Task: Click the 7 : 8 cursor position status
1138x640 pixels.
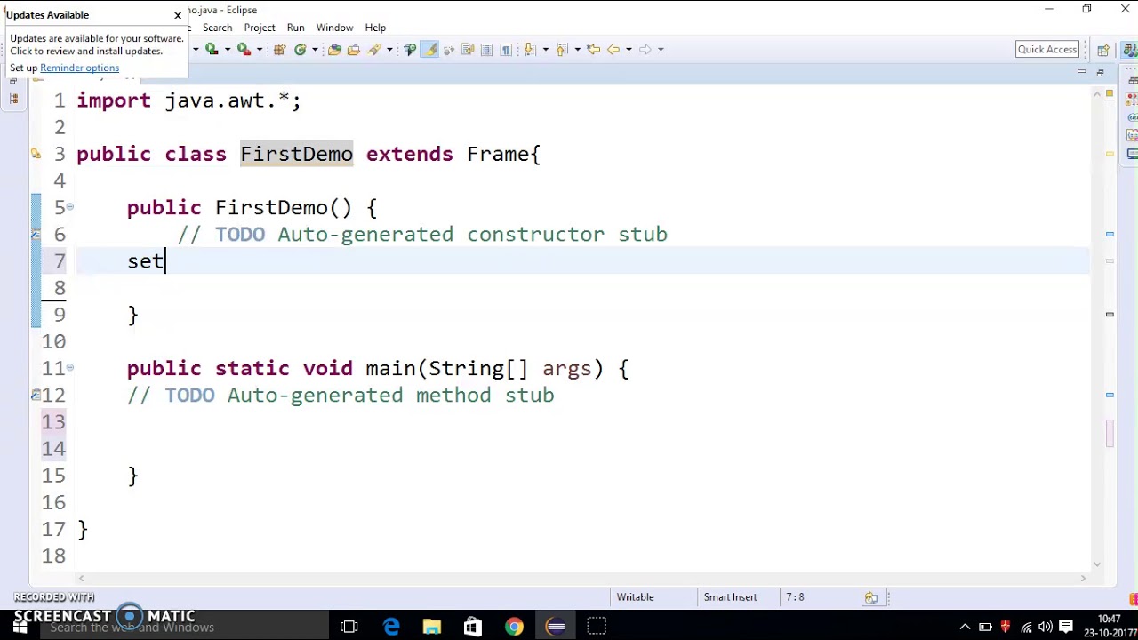Action: pos(795,597)
